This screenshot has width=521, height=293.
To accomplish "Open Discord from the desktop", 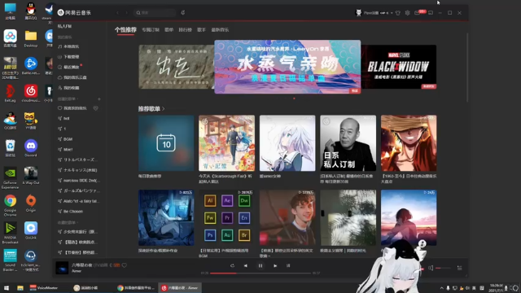I will [31, 148].
